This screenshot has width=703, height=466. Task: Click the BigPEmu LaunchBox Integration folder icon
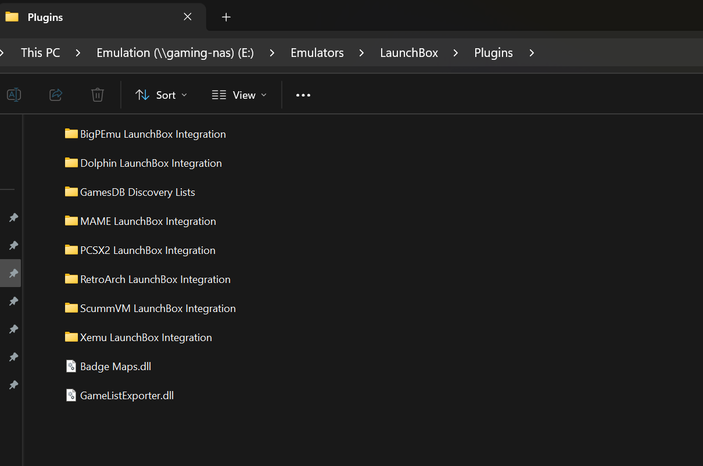tap(71, 134)
